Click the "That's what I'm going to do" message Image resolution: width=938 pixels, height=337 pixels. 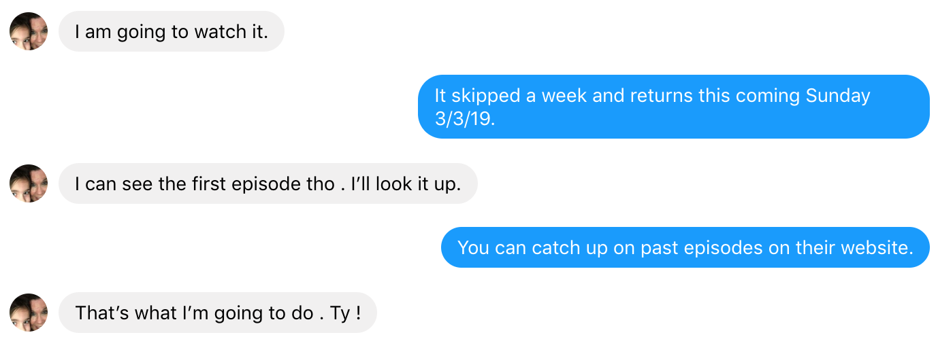pyautogui.click(x=217, y=313)
